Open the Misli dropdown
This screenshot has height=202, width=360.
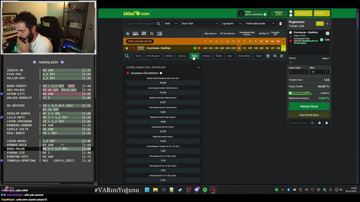tap(319, 72)
